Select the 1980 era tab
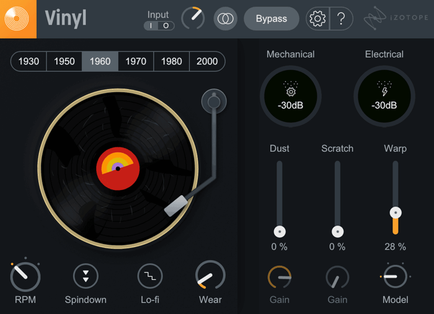Image resolution: width=434 pixels, height=314 pixels. [171, 61]
